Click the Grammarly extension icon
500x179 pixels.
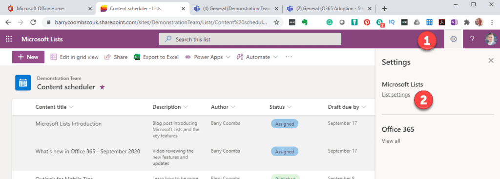[330, 22]
